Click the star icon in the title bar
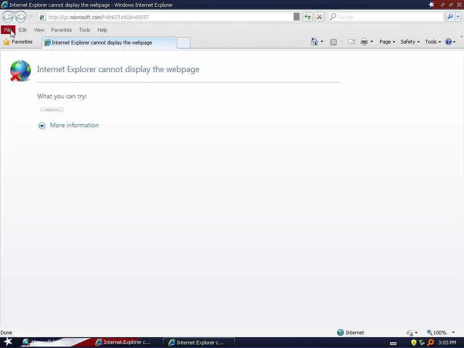The height and width of the screenshot is (348, 464). (x=431, y=5)
